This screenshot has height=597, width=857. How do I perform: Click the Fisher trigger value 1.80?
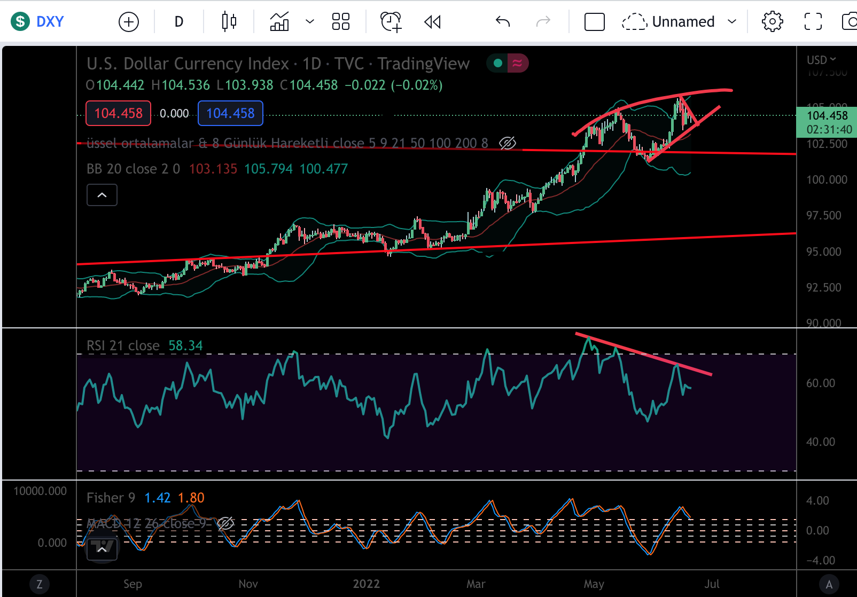pos(191,498)
